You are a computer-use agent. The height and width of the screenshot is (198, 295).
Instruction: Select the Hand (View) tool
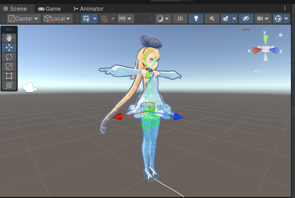9,38
